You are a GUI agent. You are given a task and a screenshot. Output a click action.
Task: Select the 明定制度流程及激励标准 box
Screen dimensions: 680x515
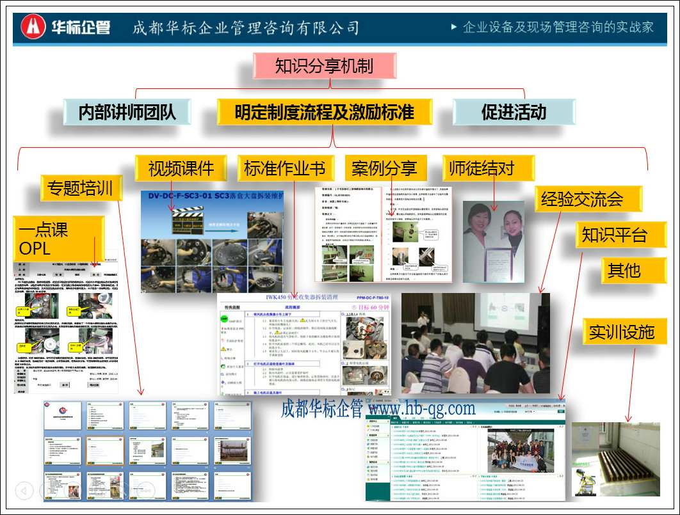coord(325,113)
